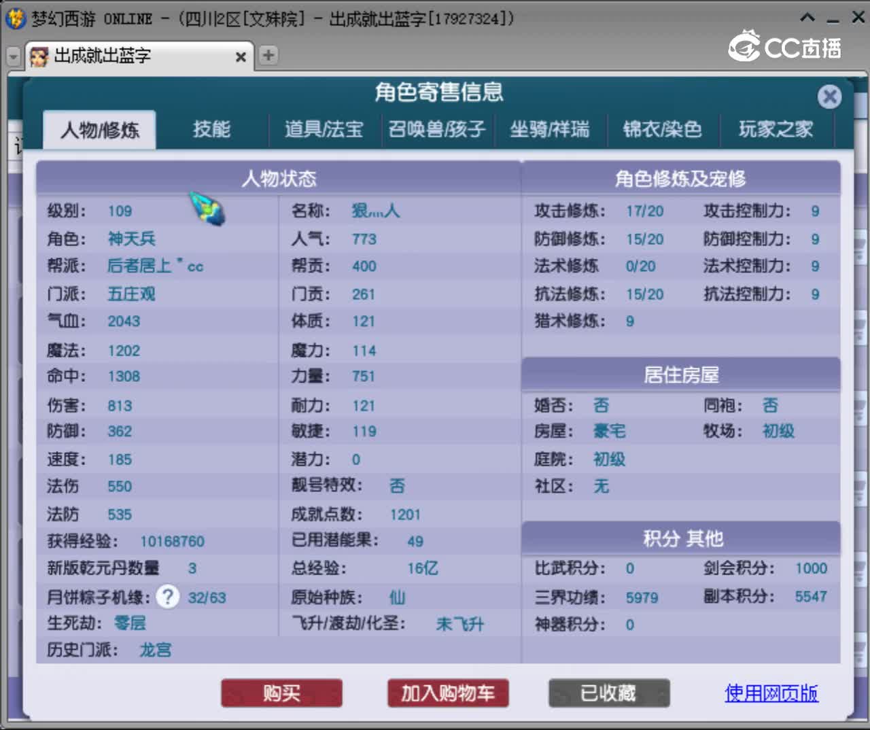Click the 法术修炼 value 0/20
The image size is (870, 730).
coord(641,266)
